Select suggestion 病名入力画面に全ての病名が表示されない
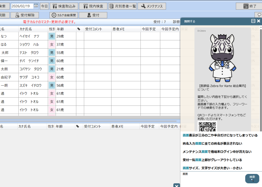The width and height of the screenshot is (262, 187). coord(212,143)
